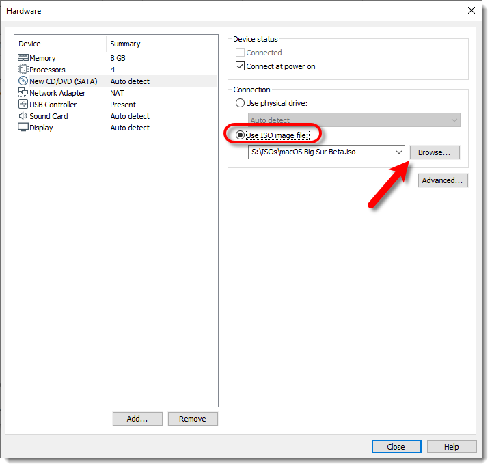Click the Sound Card speaker icon
The width and height of the screenshot is (492, 468).
23,116
